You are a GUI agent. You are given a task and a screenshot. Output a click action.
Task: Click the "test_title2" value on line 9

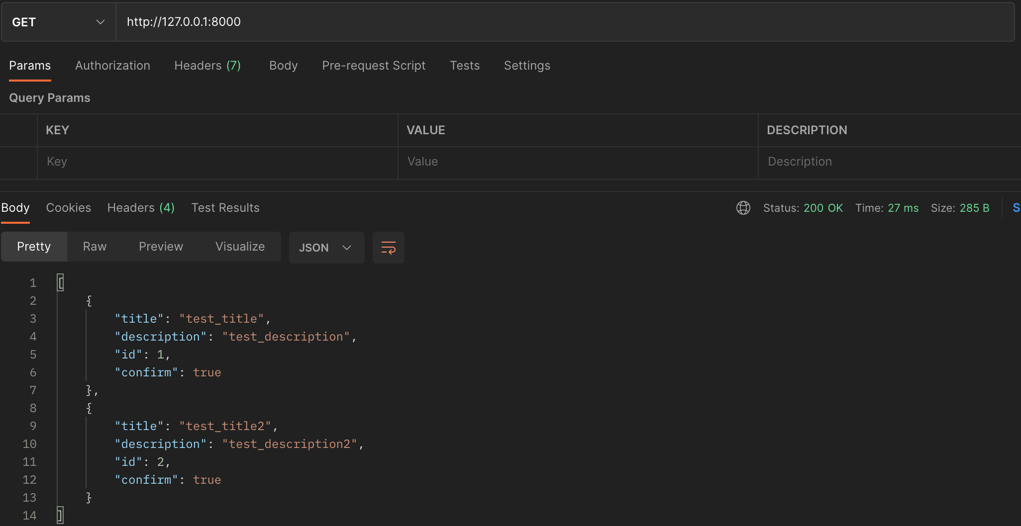point(225,426)
